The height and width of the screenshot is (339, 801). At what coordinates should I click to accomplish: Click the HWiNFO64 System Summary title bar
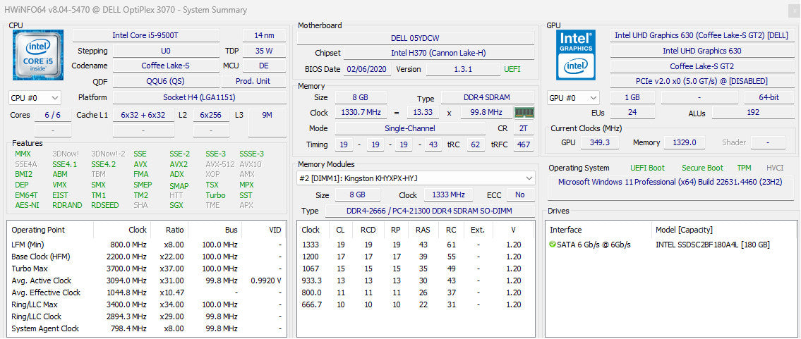(x=401, y=10)
